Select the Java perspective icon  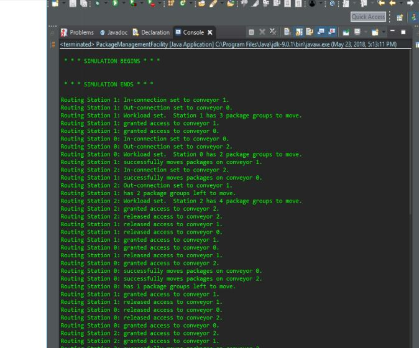tap(413, 17)
